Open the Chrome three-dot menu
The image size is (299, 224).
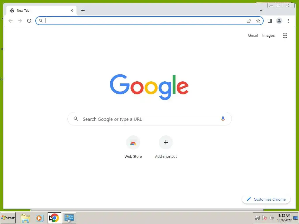288,21
